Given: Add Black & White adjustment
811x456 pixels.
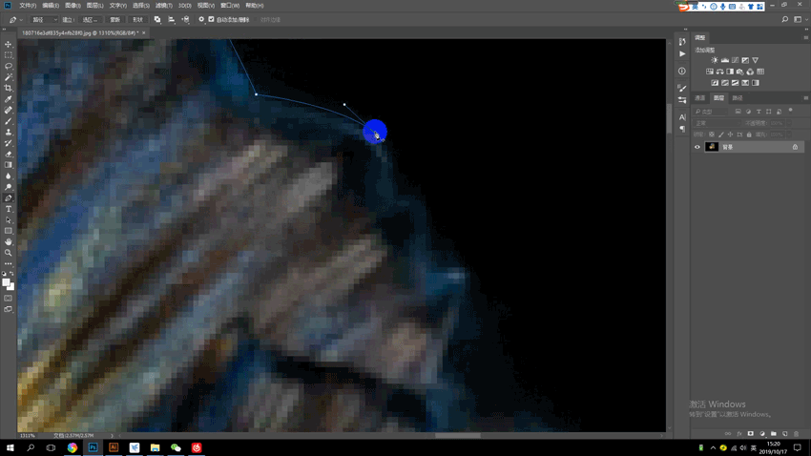Looking at the screenshot, I should [x=730, y=72].
